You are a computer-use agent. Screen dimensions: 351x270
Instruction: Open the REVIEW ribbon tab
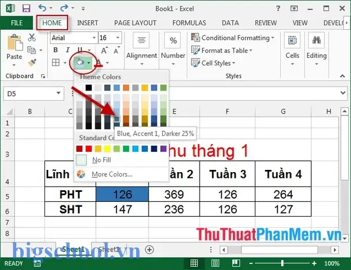[x=265, y=23]
